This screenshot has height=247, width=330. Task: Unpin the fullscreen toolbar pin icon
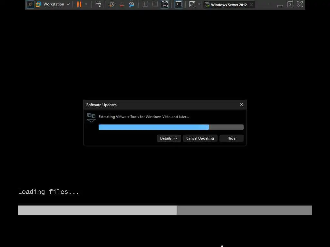coord(30,5)
